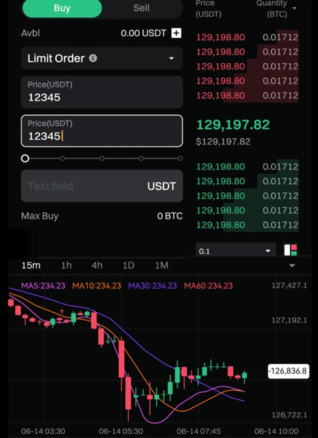Switch to the Sell toggle

point(142,8)
